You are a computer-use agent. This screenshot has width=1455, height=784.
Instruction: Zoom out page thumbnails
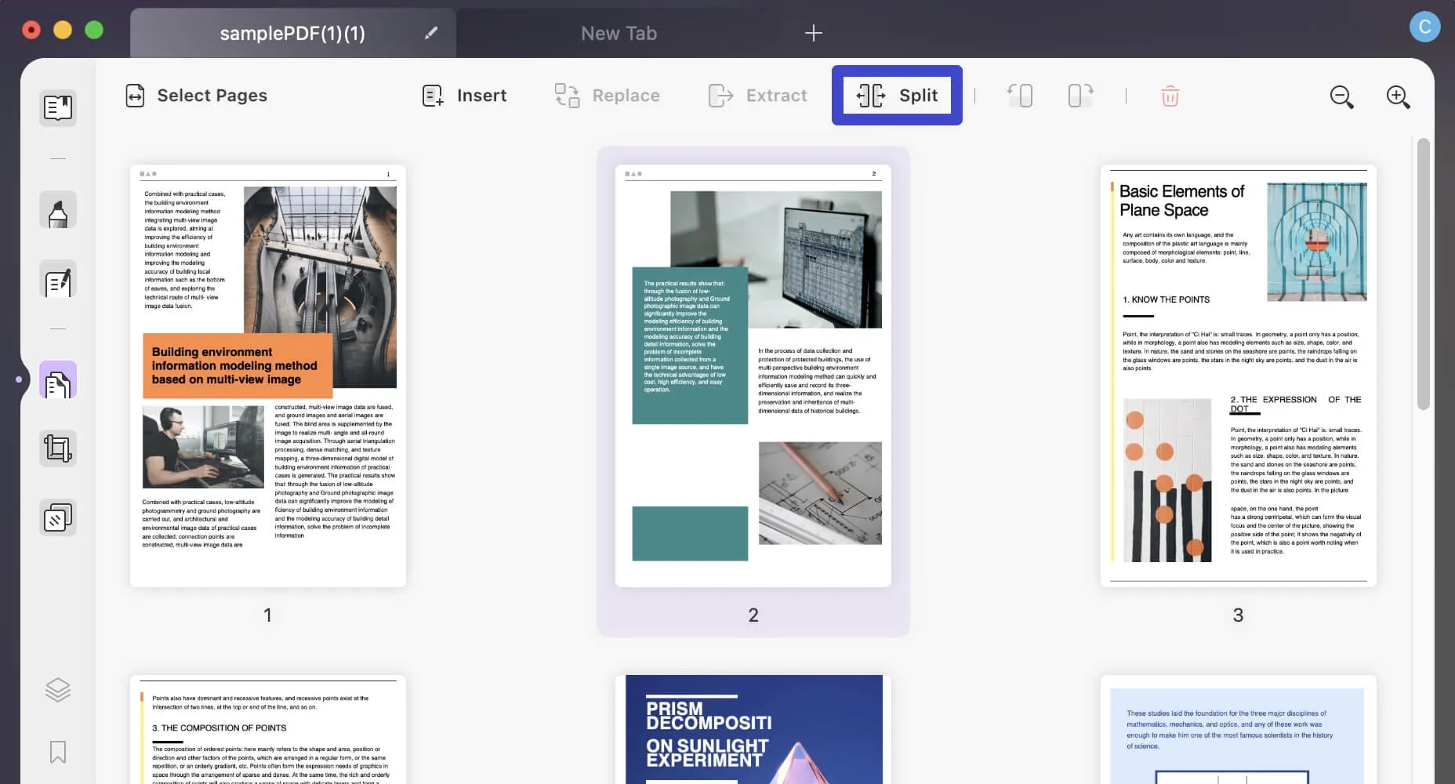[x=1341, y=96]
